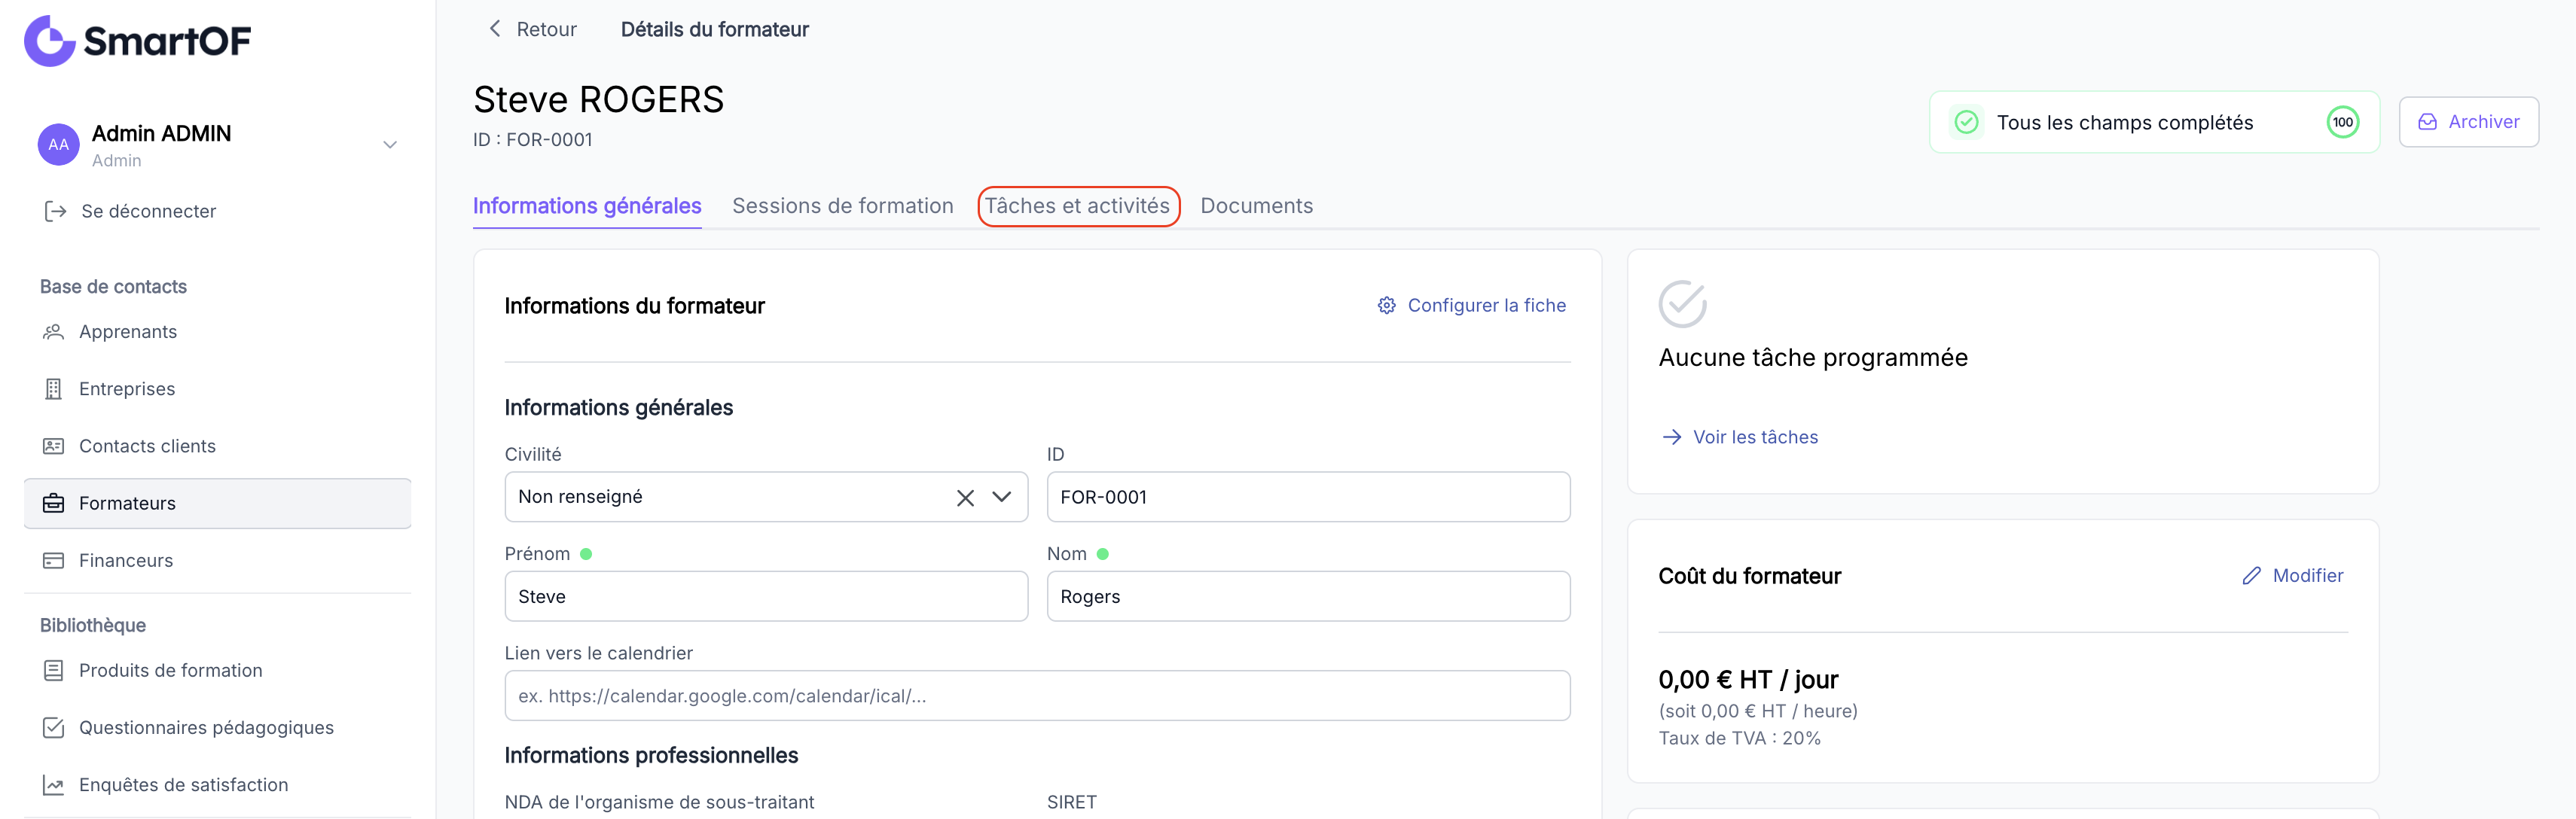This screenshot has width=2576, height=819.
Task: Click the Entreprises building icon
Action: (x=53, y=389)
